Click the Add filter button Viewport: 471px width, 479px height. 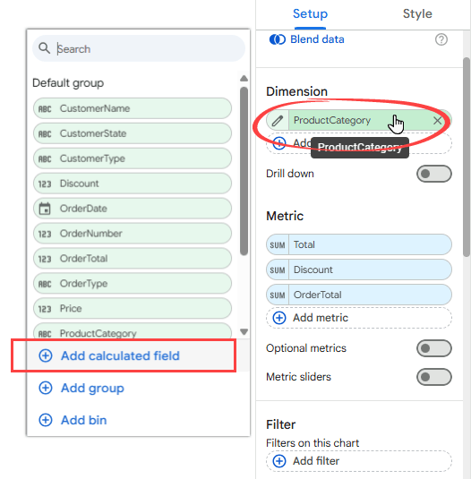(359, 461)
